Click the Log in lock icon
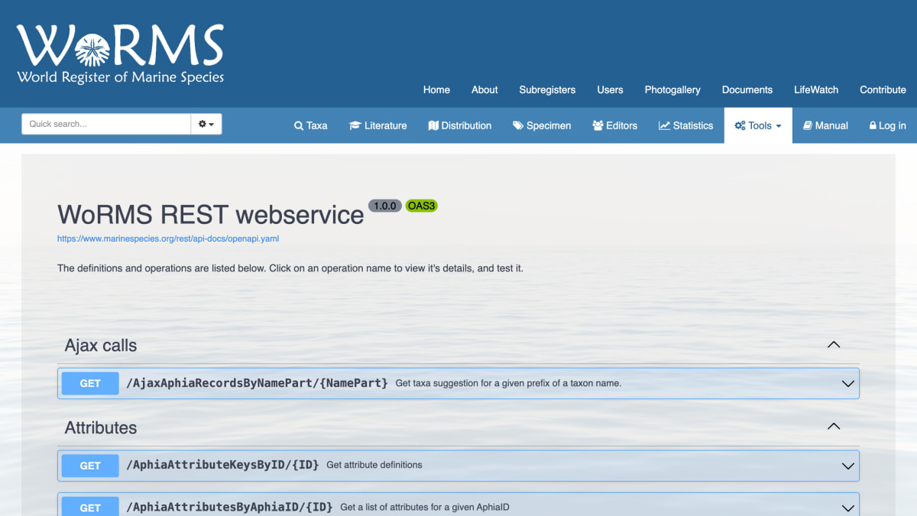 pos(873,125)
